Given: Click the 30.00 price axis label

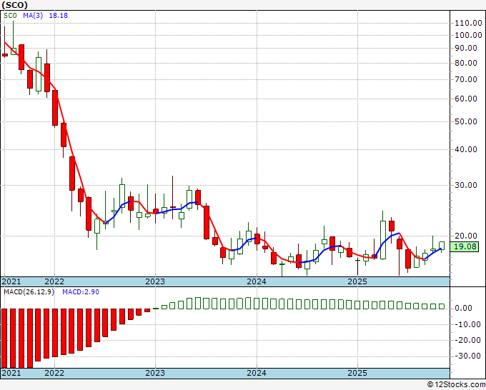Looking at the screenshot, I should pos(465,185).
